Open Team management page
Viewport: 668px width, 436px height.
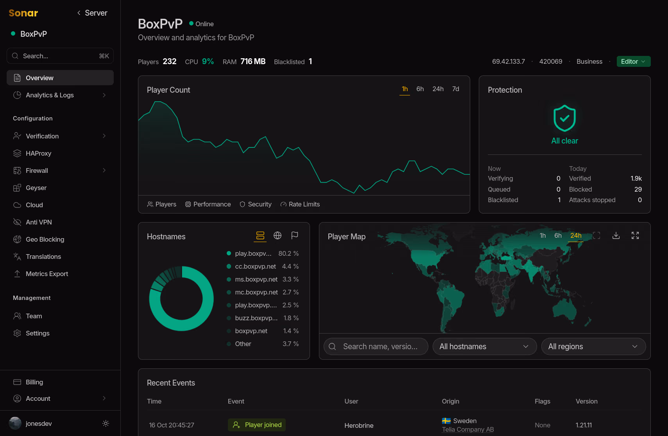coord(60,316)
